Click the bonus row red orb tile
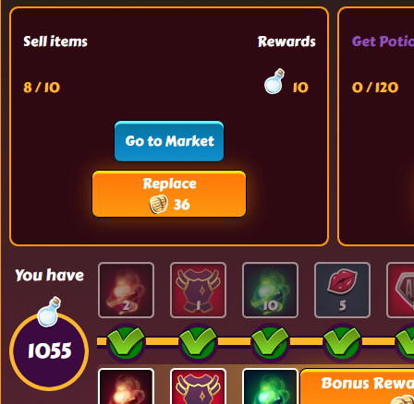The height and width of the screenshot is (404, 414). (126, 386)
